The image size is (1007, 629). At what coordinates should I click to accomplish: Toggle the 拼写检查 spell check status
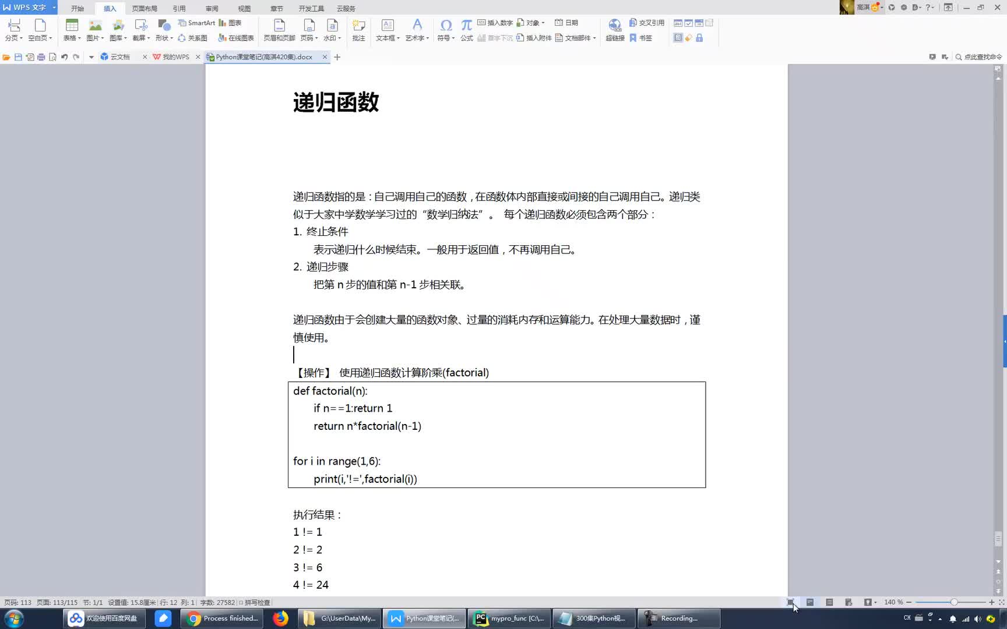tap(254, 602)
